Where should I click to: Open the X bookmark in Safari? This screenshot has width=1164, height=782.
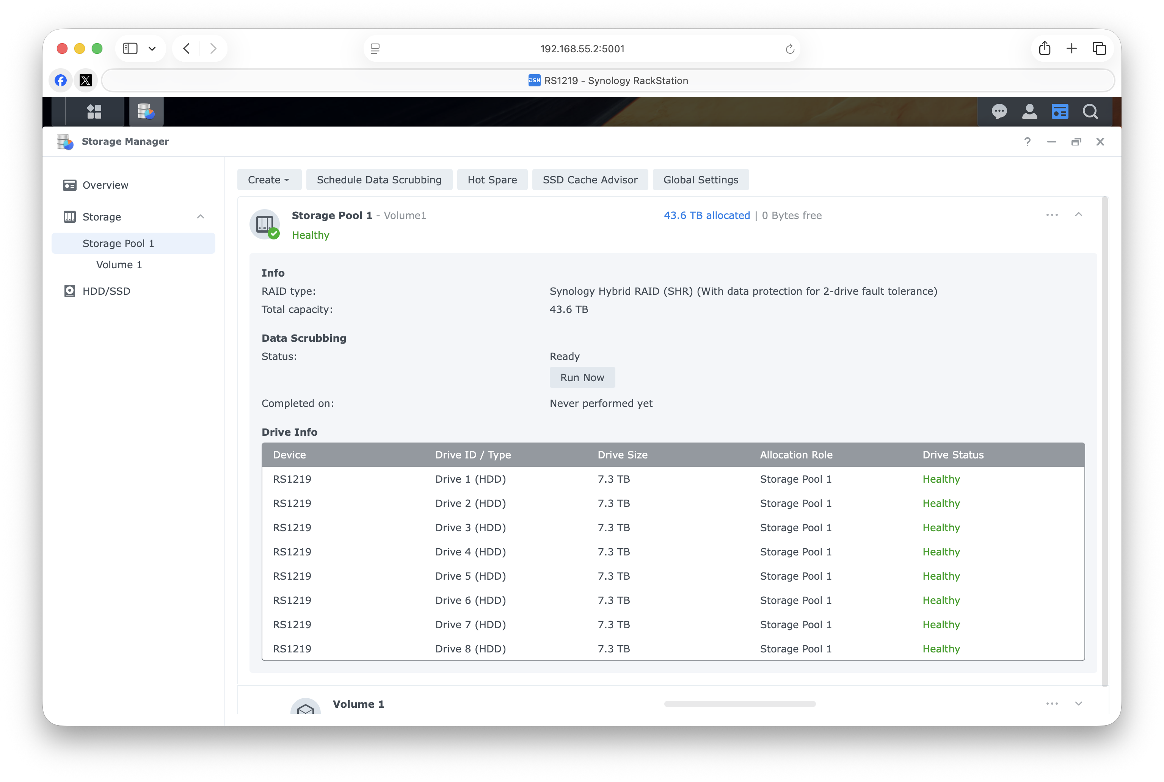86,80
